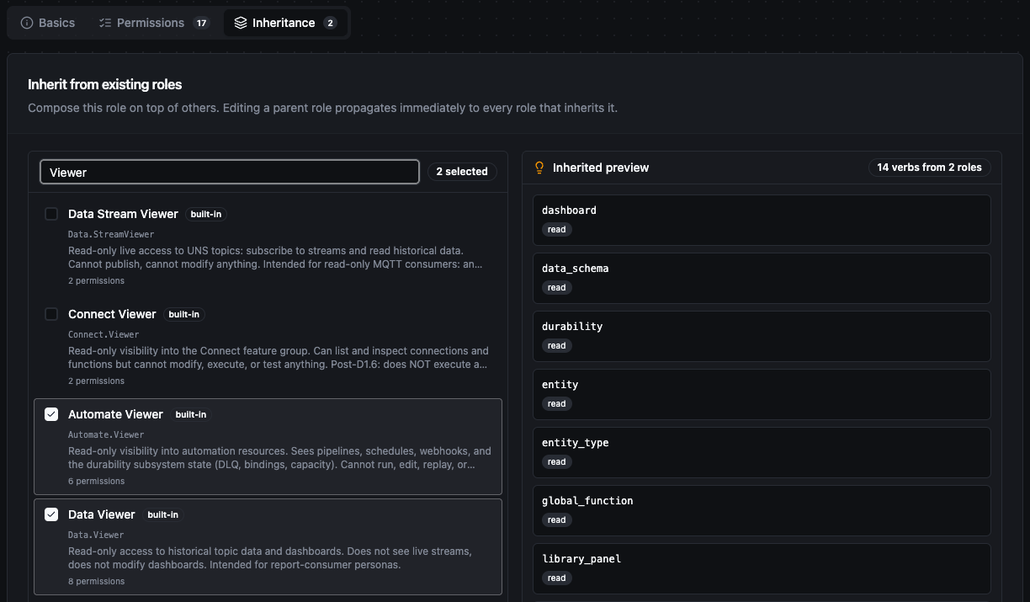This screenshot has height=602, width=1030.
Task: Select the Data Stream Viewer role title
Action: pos(123,214)
